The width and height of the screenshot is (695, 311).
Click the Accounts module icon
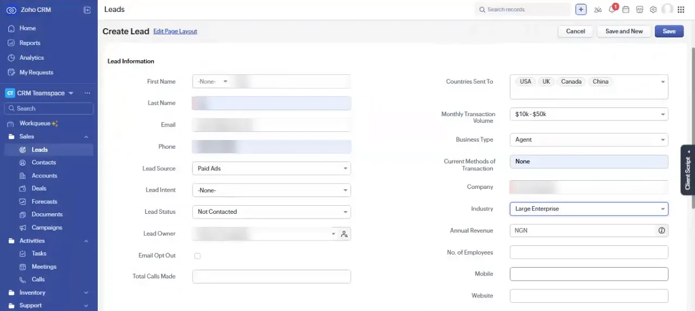coord(23,176)
